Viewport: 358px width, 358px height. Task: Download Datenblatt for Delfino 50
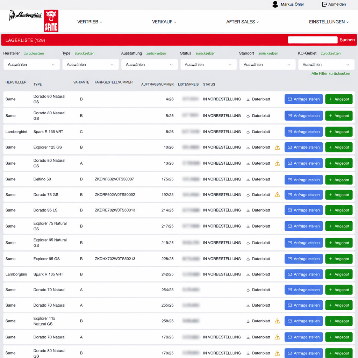click(x=258, y=179)
